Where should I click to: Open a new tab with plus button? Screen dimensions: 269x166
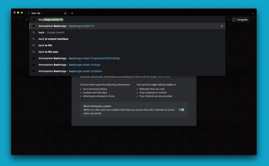72,13
